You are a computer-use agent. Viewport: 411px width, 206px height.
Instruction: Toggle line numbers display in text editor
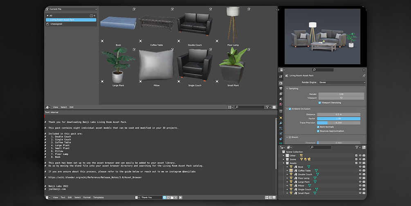(266, 197)
